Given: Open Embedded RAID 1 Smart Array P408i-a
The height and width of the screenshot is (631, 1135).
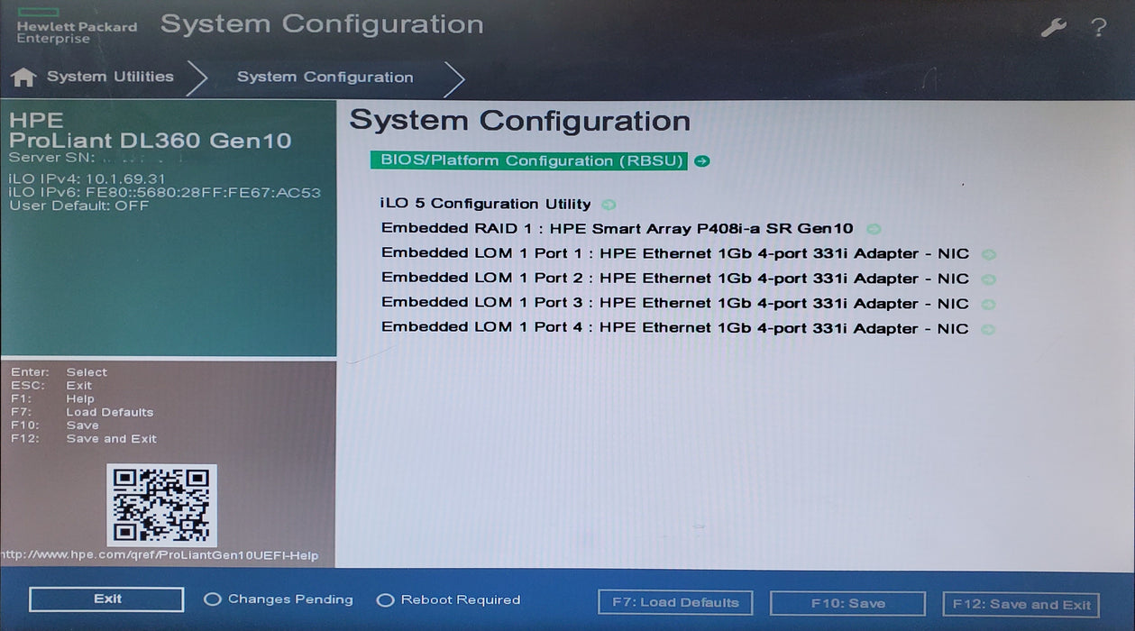Looking at the screenshot, I should tap(617, 229).
